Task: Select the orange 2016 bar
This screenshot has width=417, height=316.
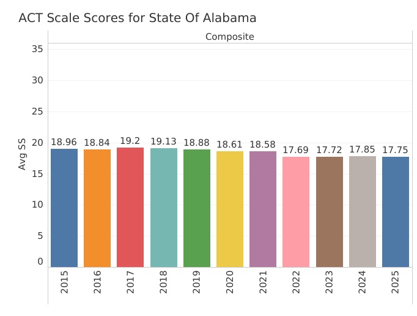Action: (x=97, y=208)
